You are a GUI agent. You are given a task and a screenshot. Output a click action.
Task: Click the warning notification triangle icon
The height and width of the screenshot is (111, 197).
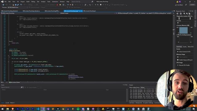coord(177,2)
